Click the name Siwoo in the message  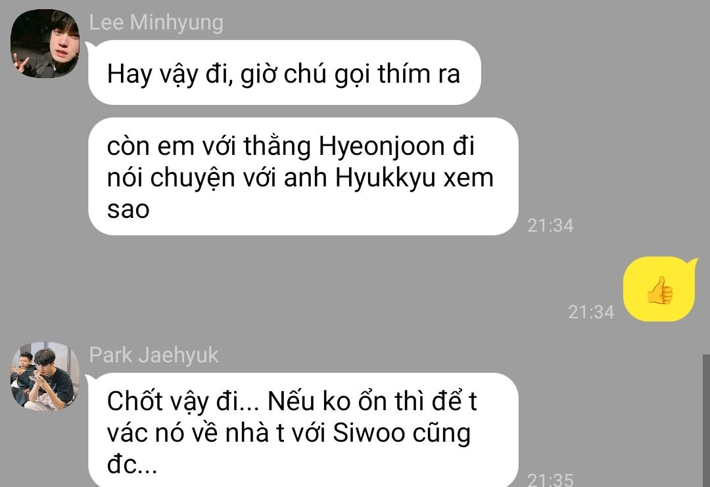point(369,433)
